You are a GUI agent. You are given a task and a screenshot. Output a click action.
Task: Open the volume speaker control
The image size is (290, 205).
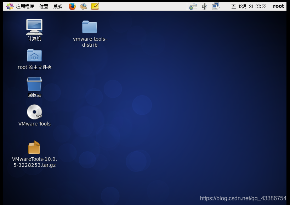click(204, 6)
